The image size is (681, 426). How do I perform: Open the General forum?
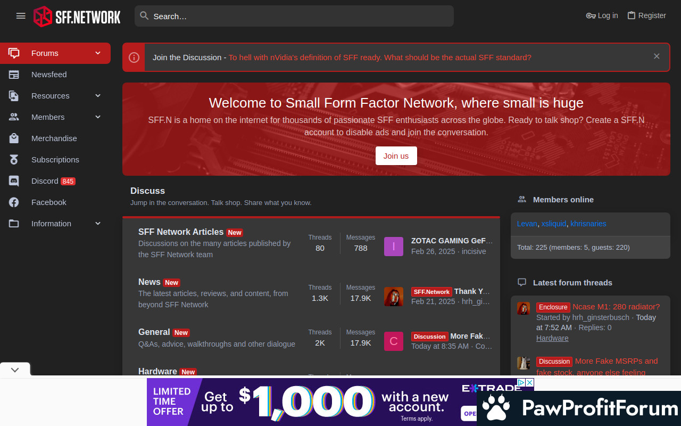tap(154, 332)
